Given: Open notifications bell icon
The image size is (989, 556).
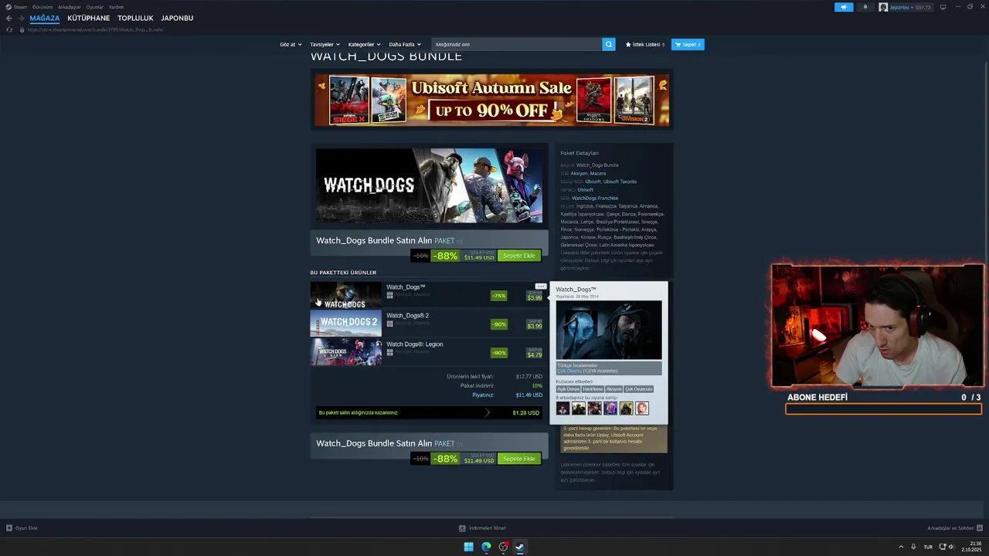Looking at the screenshot, I should coord(865,7).
